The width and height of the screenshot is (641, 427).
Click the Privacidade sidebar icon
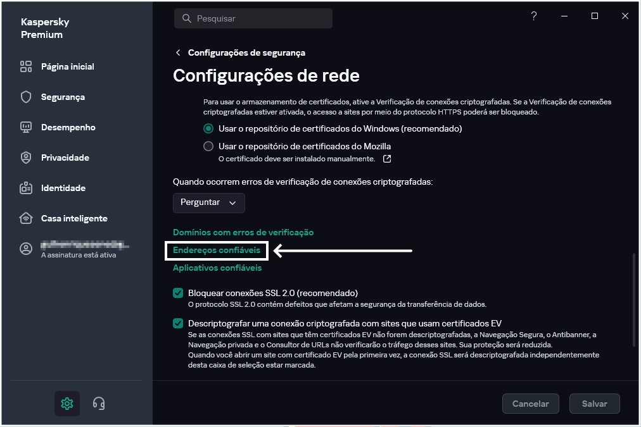coord(26,158)
